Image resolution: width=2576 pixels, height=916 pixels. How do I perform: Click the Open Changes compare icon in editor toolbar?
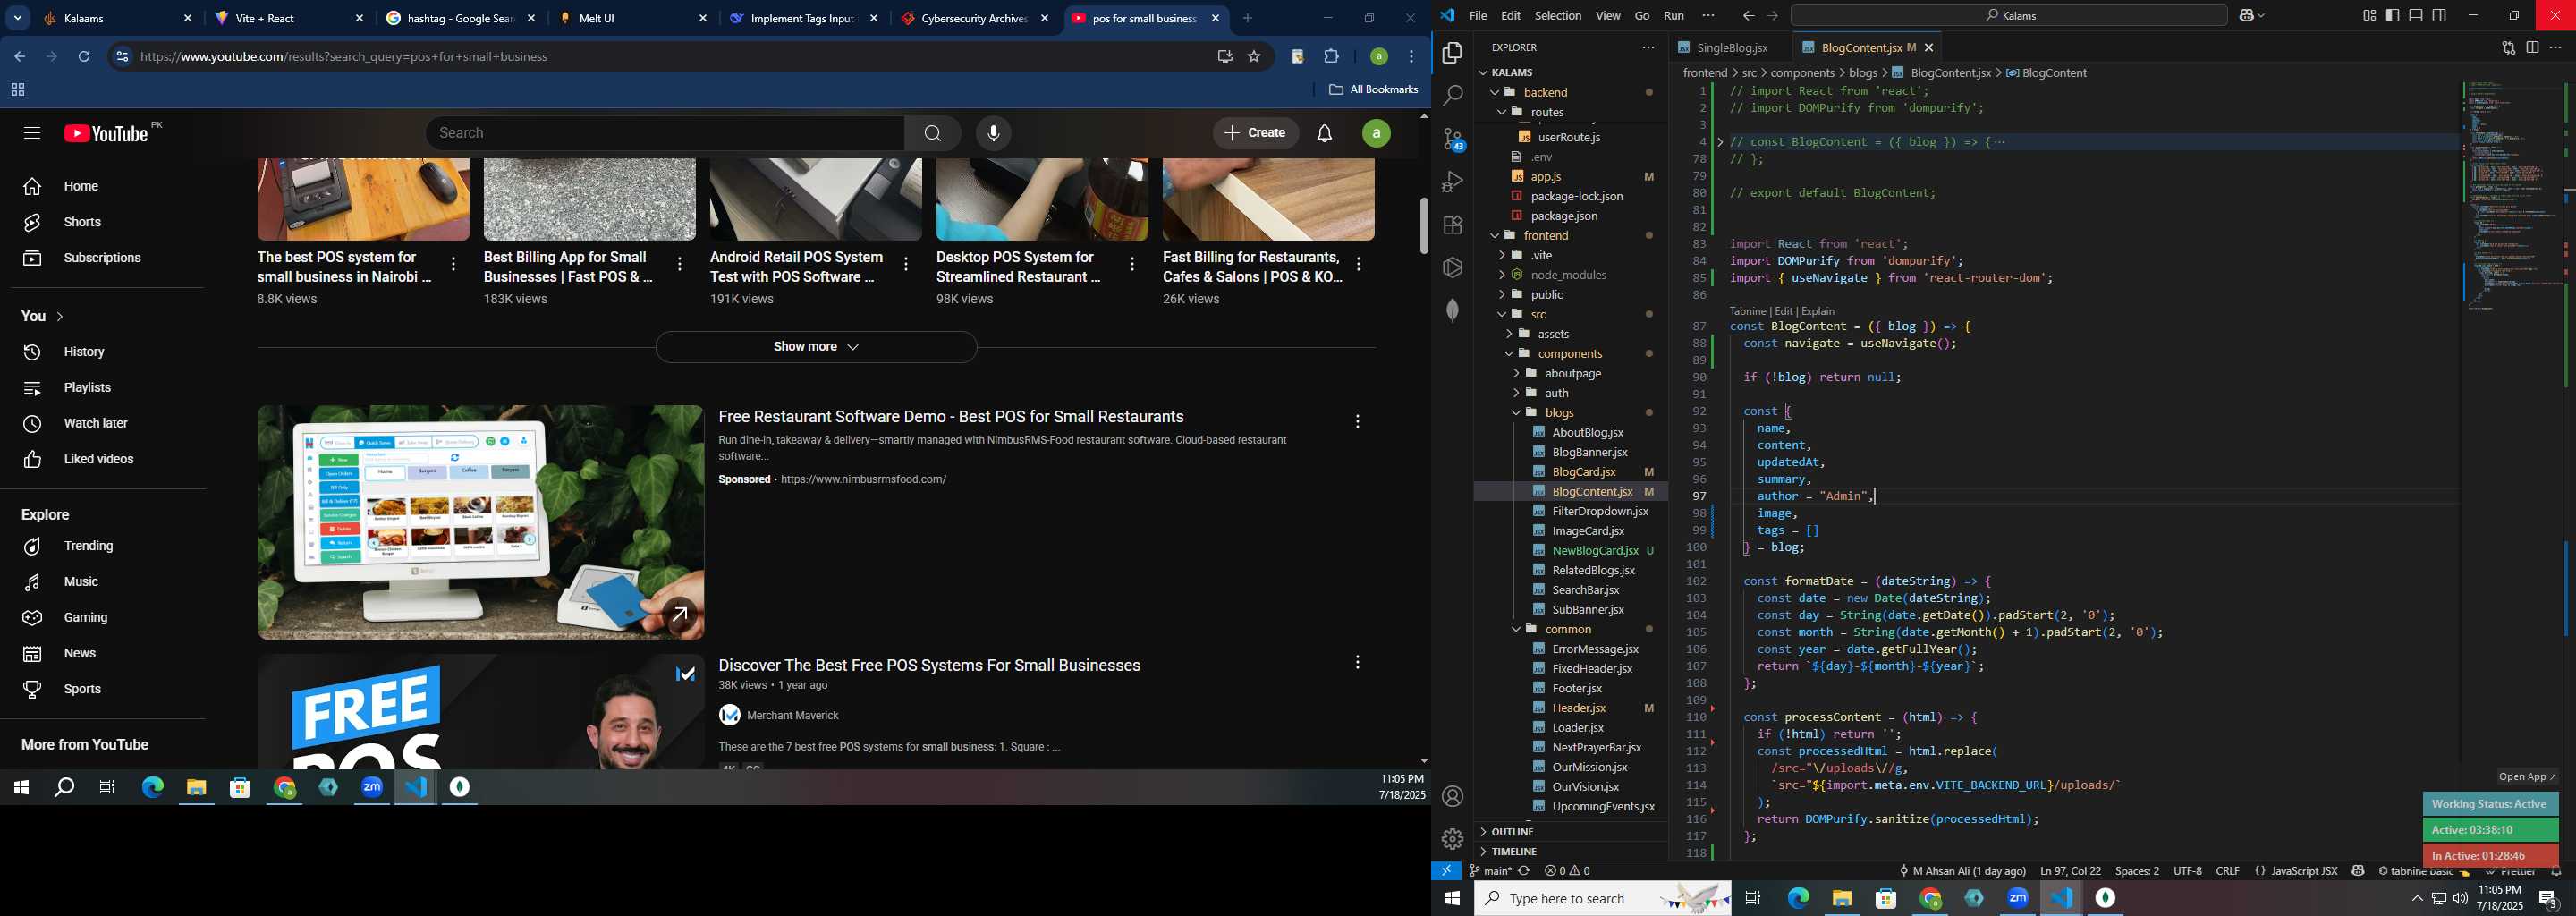[x=2508, y=47]
